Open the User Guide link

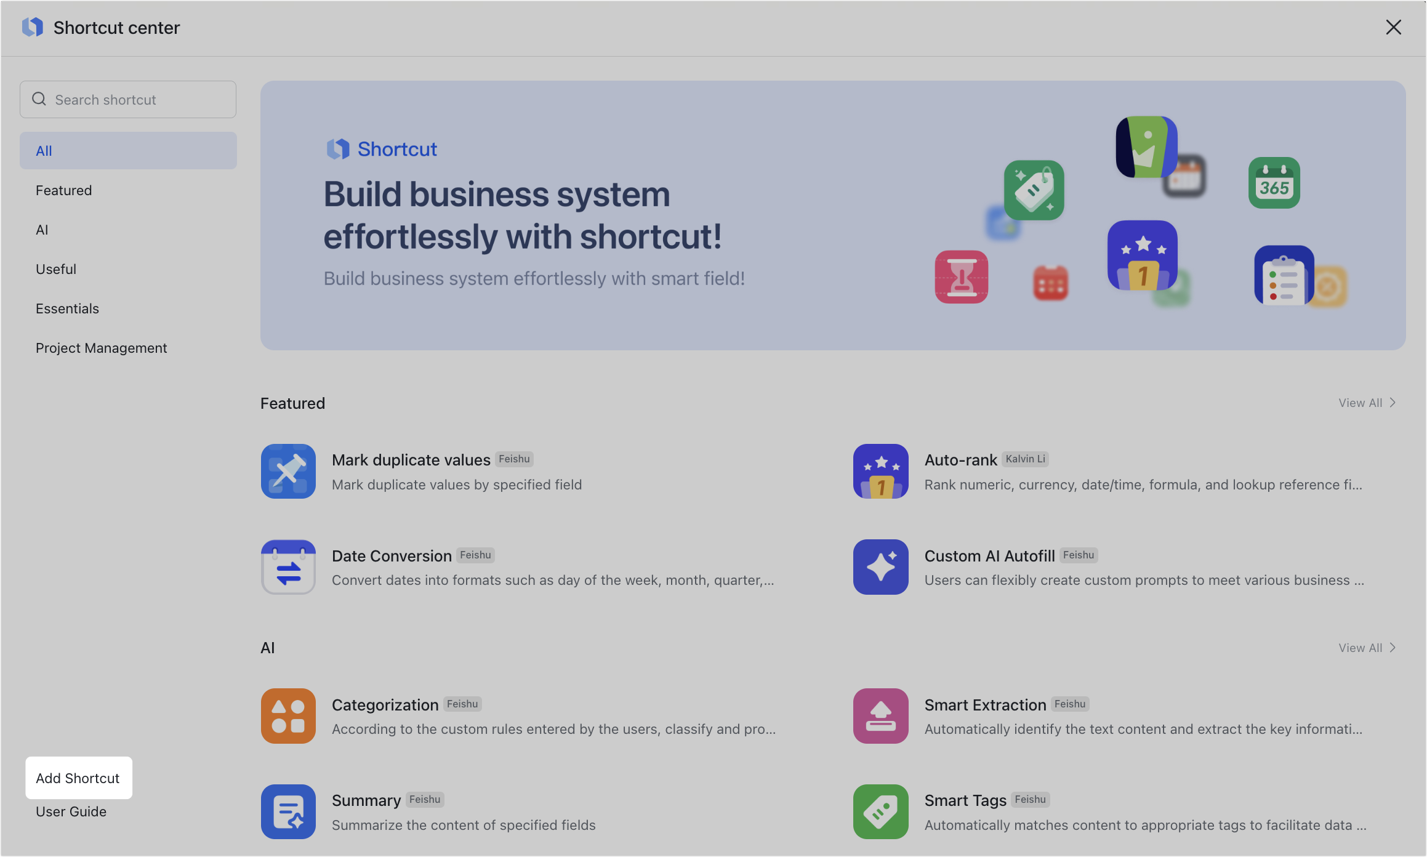[71, 811]
